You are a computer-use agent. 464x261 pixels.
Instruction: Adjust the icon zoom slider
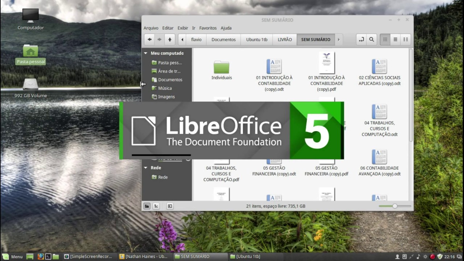pyautogui.click(x=395, y=206)
